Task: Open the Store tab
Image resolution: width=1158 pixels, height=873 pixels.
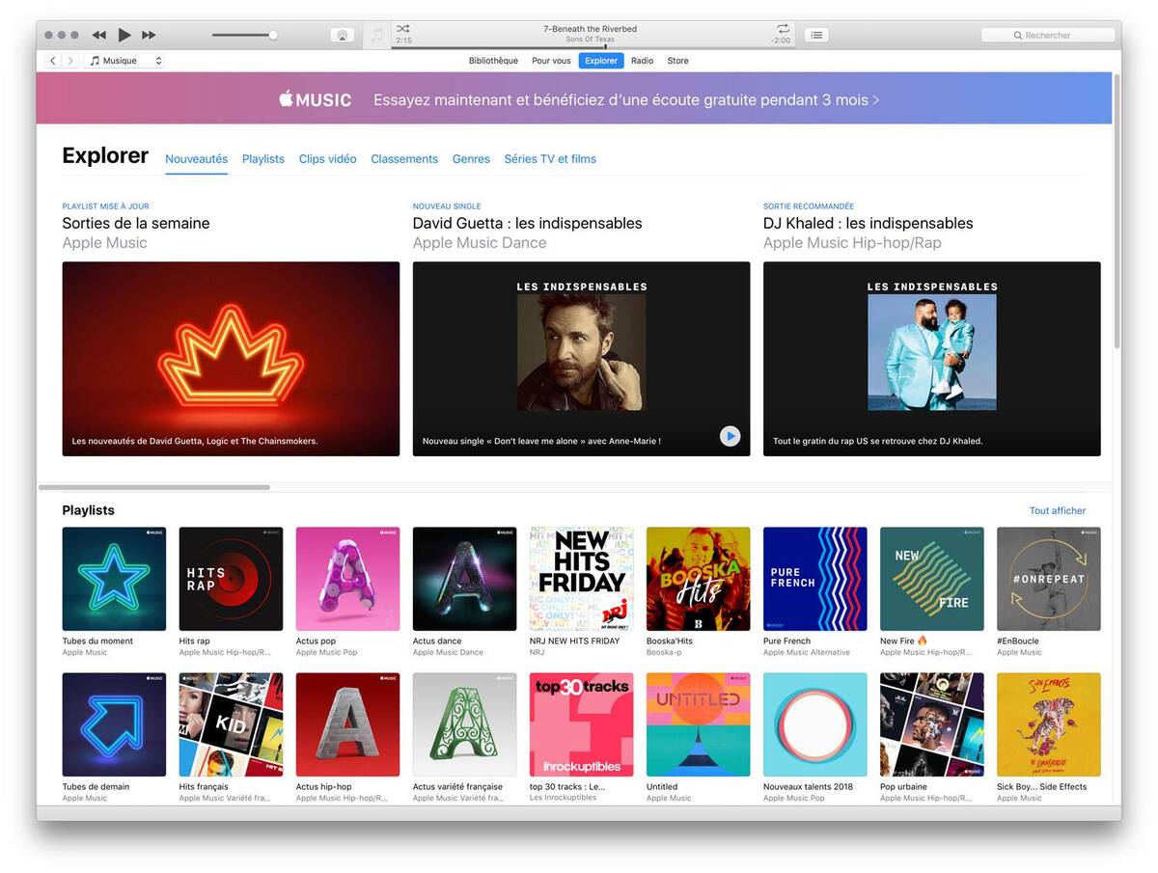Action: tap(678, 61)
